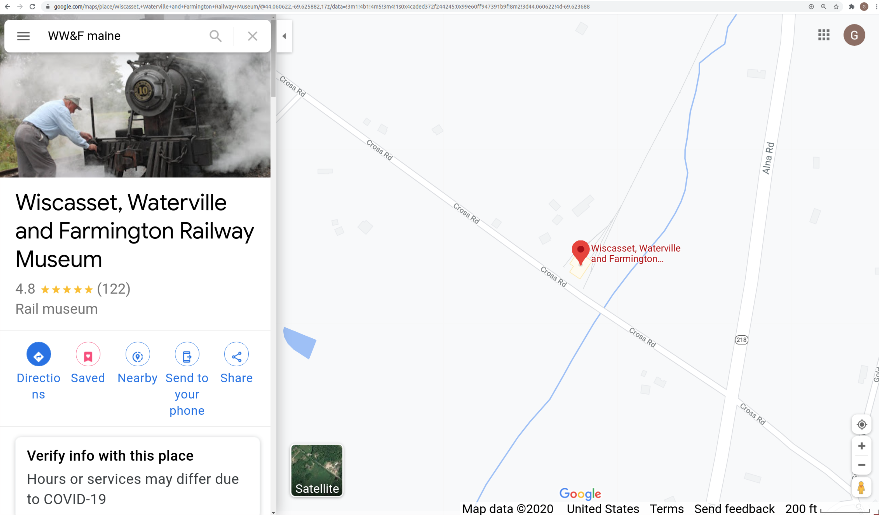Click the Share icon
The image size is (879, 515).
(x=236, y=354)
